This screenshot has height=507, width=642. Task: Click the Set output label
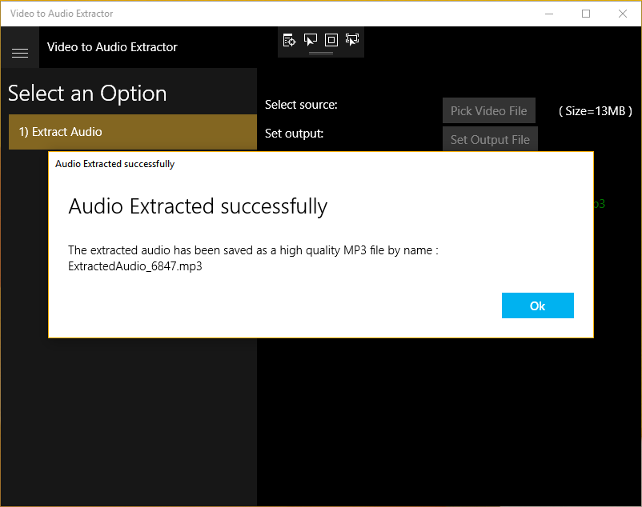tap(294, 134)
